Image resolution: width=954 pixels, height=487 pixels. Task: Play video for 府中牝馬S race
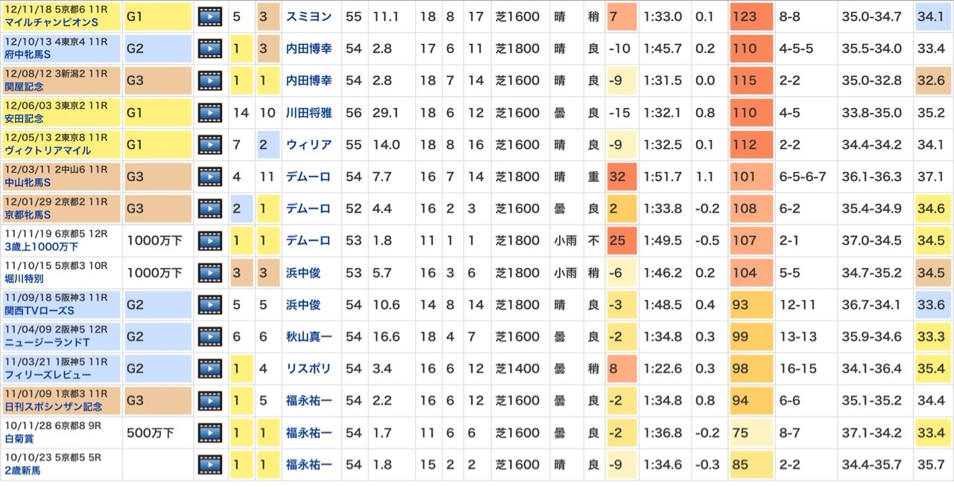tap(210, 48)
